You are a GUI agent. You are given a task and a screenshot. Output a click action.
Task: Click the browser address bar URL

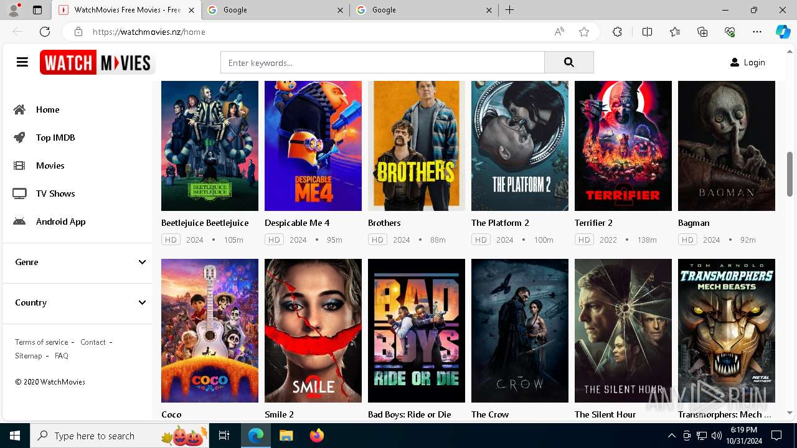[x=149, y=32]
